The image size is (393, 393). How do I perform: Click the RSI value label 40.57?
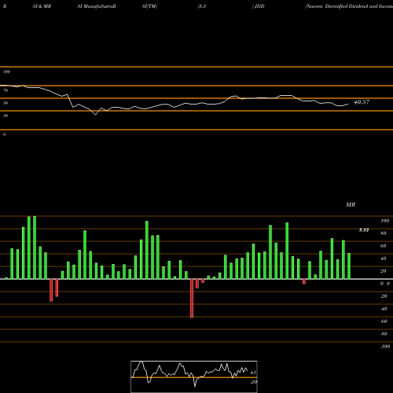362,102
